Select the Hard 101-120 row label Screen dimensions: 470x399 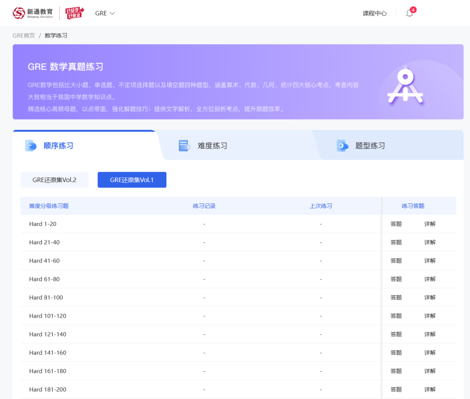pyautogui.click(x=48, y=316)
